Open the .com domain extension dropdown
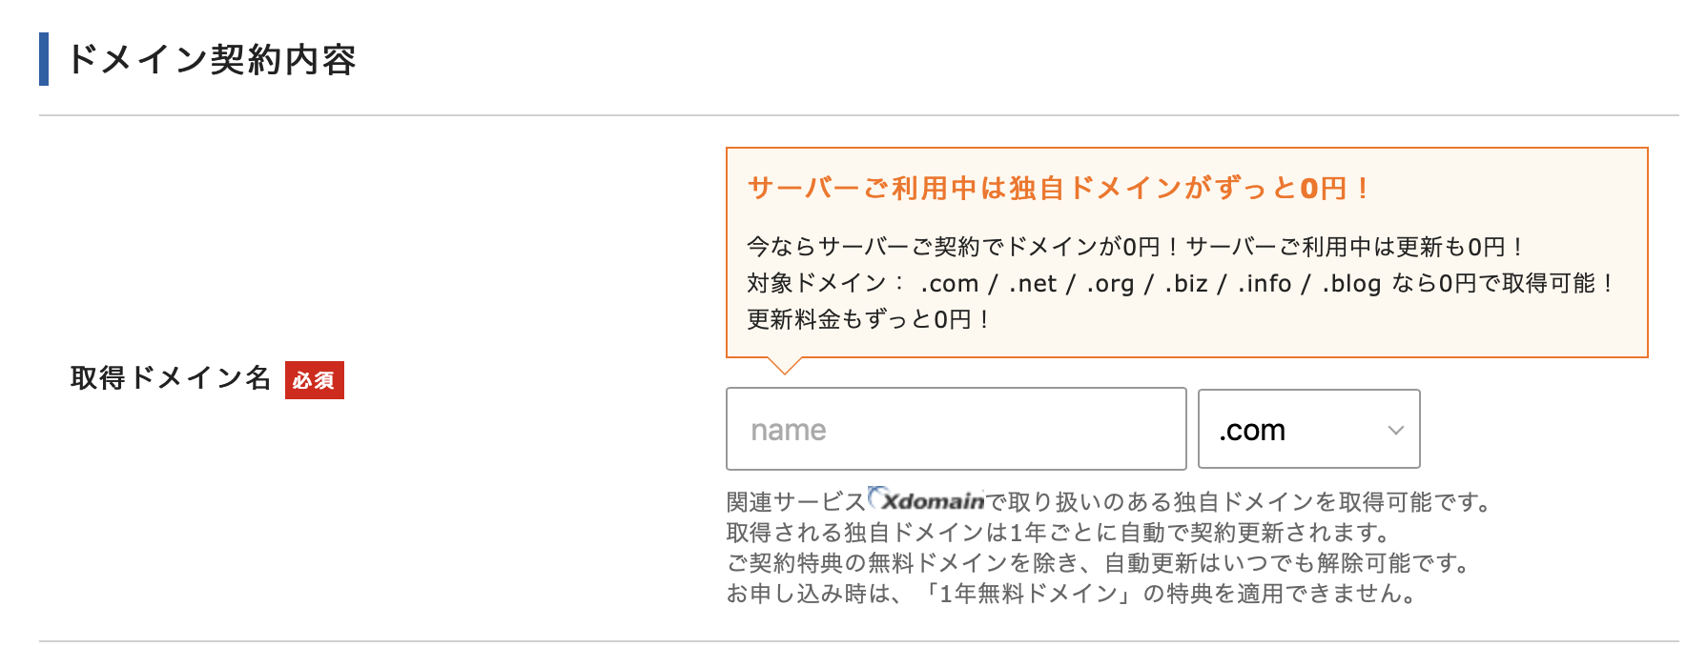The width and height of the screenshot is (1707, 667). [x=1308, y=429]
